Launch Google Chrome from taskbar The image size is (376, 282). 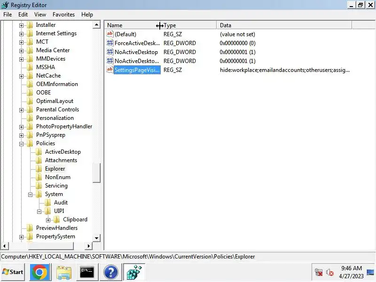[x=40, y=272]
